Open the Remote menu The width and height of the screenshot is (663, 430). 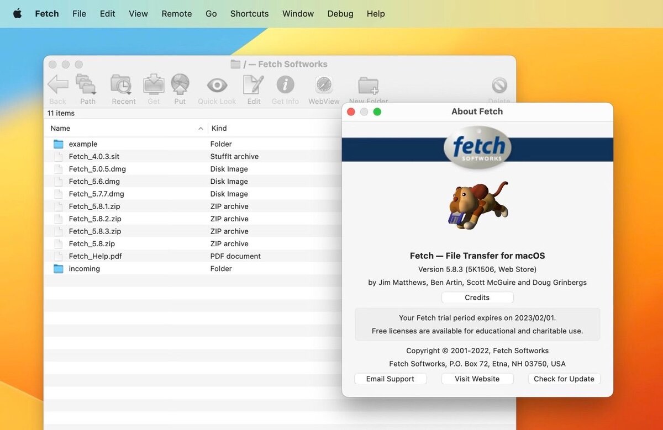176,13
